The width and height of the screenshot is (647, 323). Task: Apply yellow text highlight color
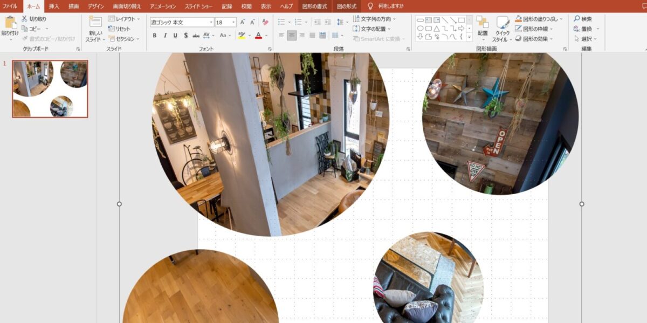click(242, 36)
